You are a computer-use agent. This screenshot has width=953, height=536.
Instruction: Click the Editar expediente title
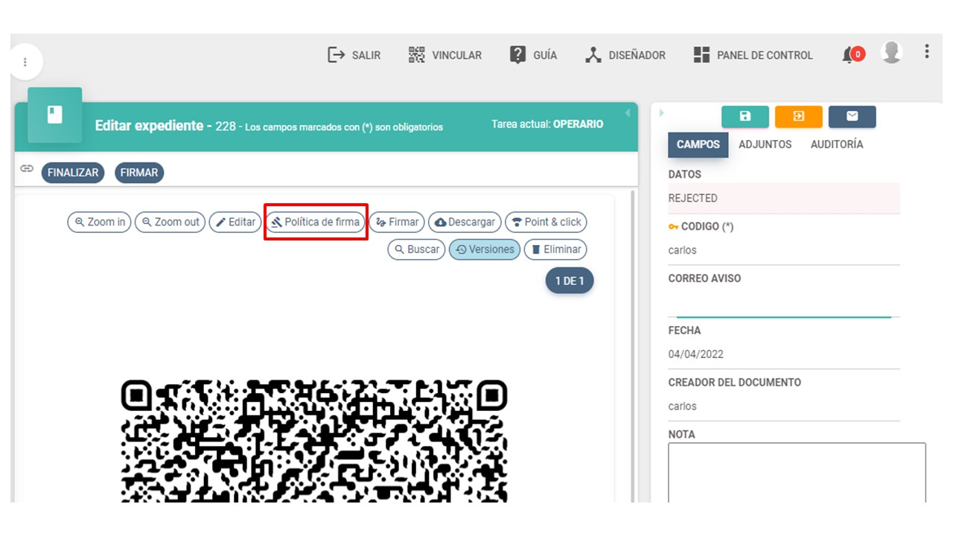149,126
